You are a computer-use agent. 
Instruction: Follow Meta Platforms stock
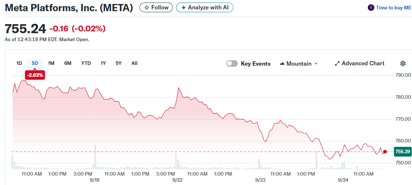(x=156, y=8)
